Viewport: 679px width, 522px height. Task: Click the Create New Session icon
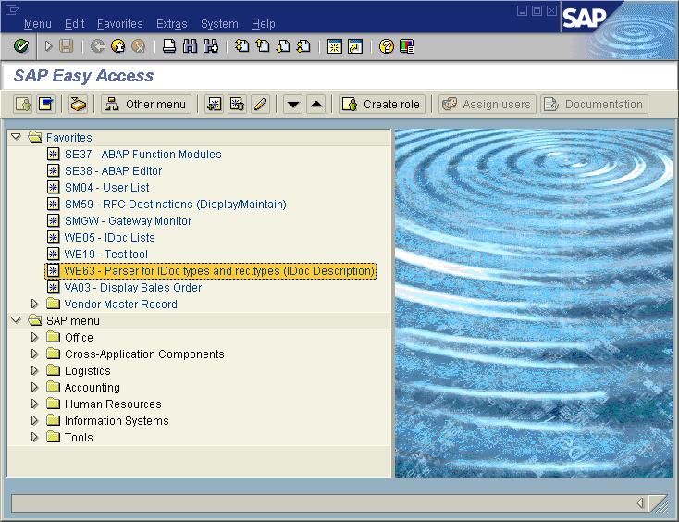[334, 46]
